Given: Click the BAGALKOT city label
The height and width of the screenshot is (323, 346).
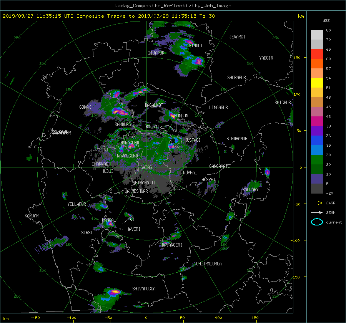Looking at the screenshot, I should point(154,105).
